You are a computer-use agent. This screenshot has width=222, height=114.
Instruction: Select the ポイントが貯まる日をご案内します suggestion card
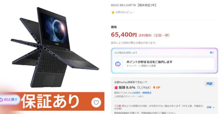(x=168, y=64)
